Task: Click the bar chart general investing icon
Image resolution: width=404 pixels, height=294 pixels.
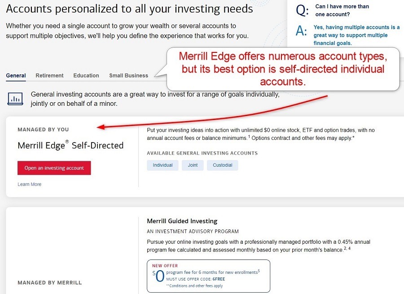Action: [15, 99]
